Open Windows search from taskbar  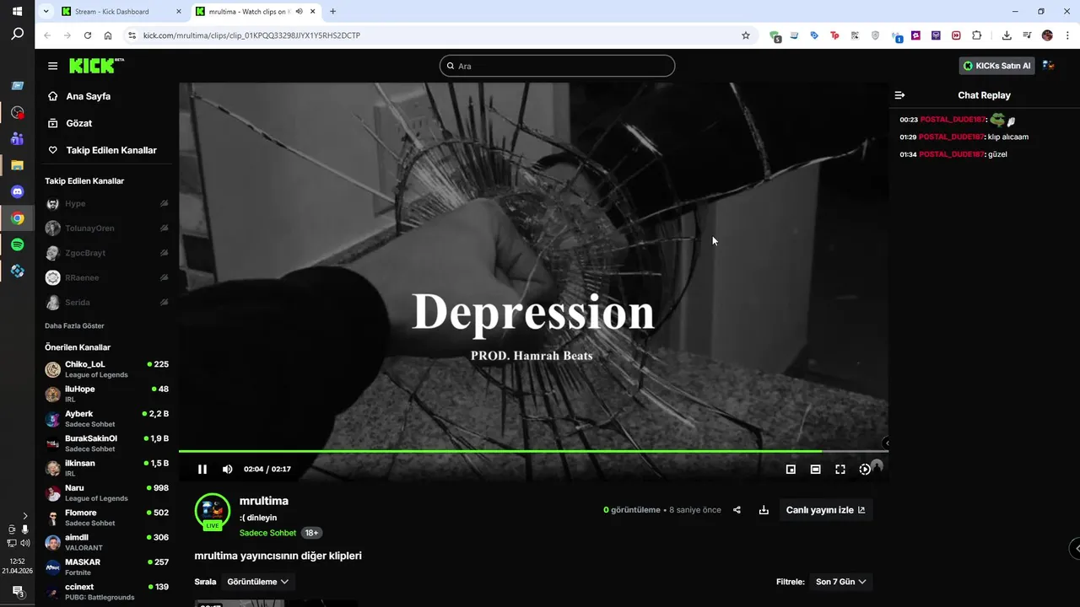[17, 35]
